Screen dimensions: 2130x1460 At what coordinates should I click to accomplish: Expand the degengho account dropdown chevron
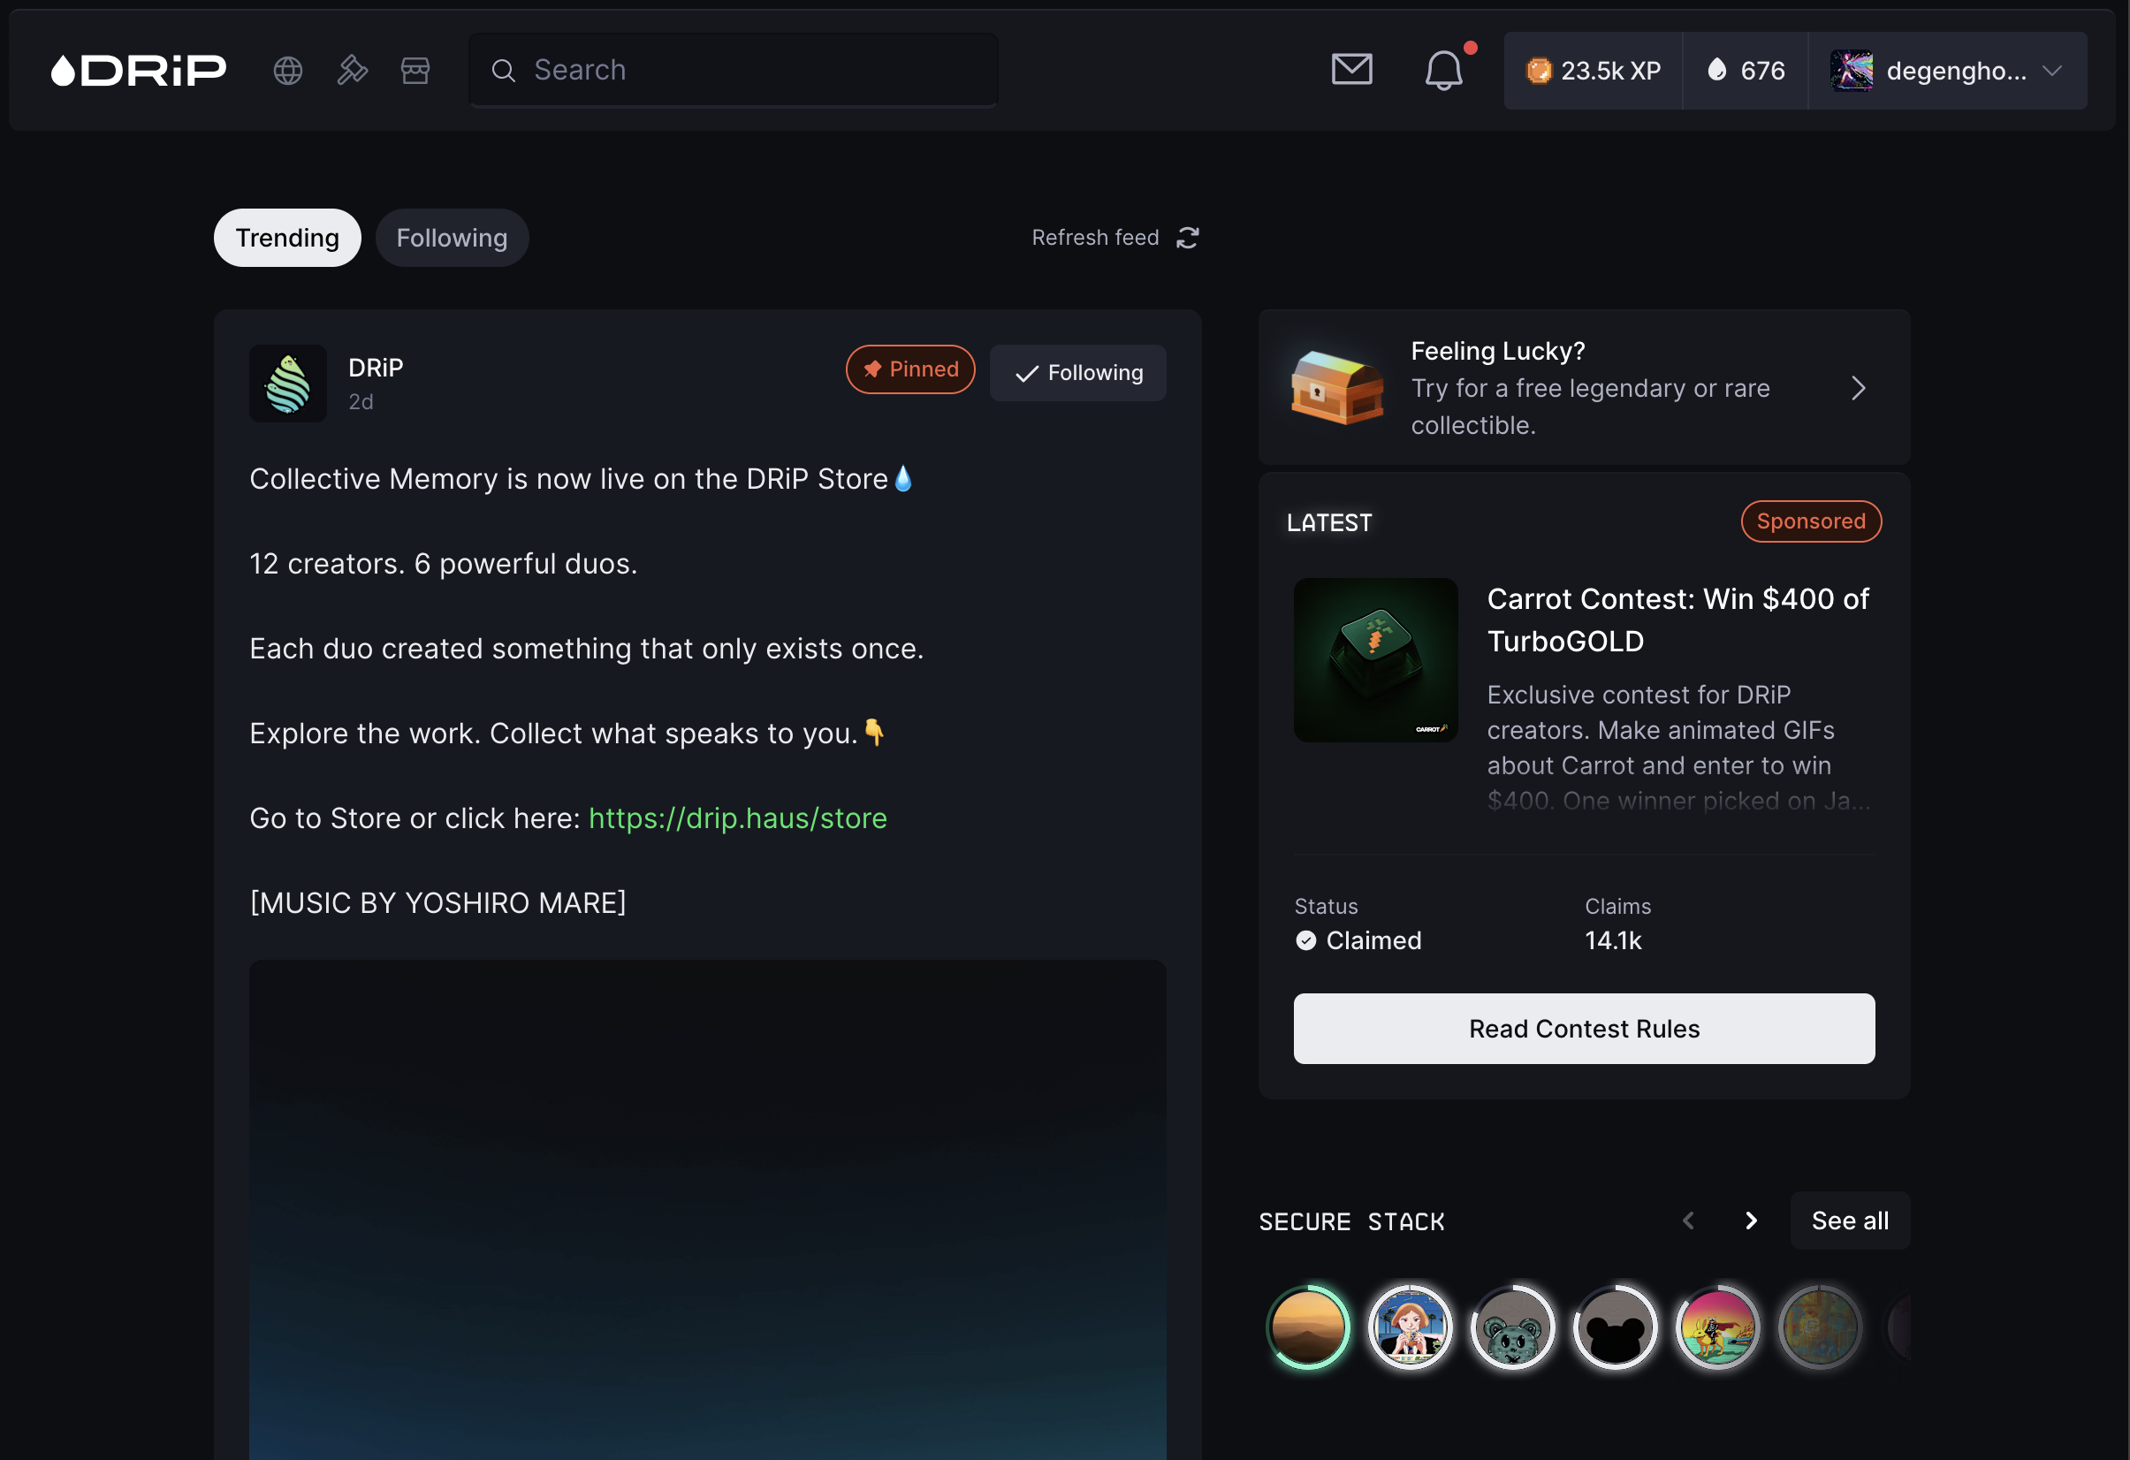point(2052,71)
